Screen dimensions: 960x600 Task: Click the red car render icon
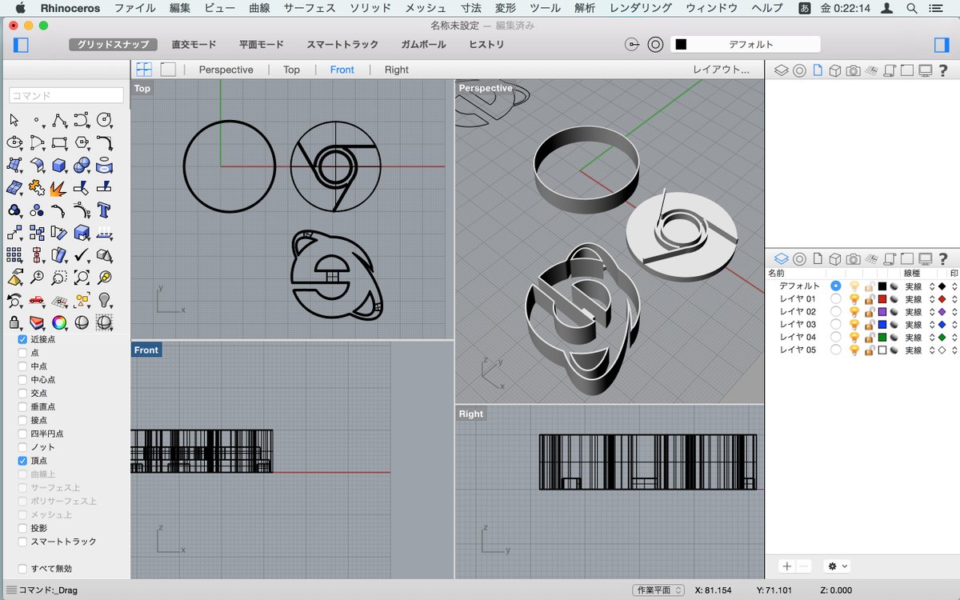tap(37, 301)
